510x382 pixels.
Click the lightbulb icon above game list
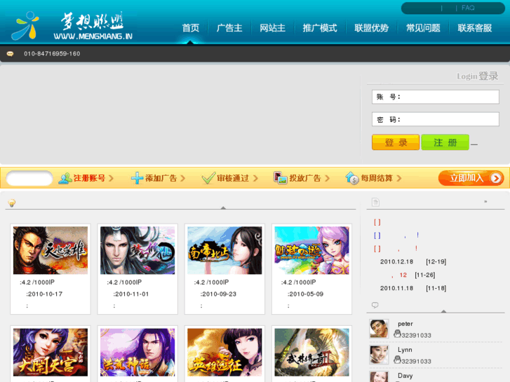[x=12, y=203]
